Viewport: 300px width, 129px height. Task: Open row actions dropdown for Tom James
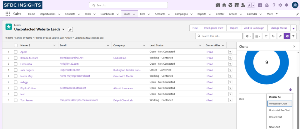(x=230, y=100)
